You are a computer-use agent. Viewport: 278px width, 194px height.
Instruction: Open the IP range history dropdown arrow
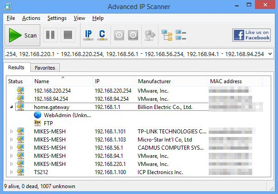tap(270, 54)
